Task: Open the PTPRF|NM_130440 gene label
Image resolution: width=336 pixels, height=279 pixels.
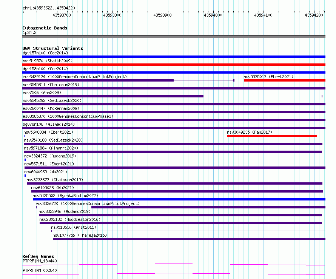Action: (x=40, y=261)
